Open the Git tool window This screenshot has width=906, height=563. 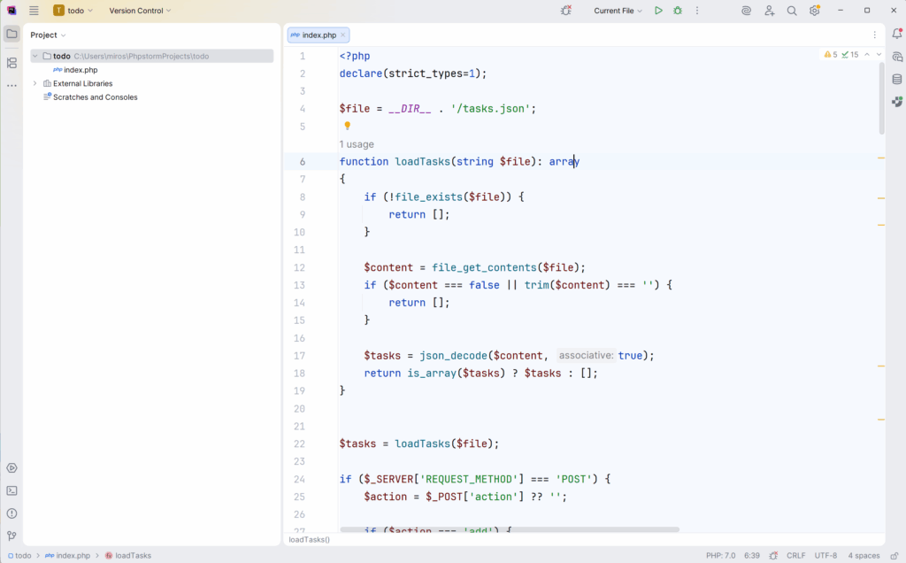[x=12, y=536]
